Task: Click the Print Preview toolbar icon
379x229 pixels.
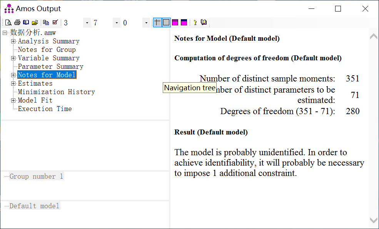Action: tap(8, 22)
